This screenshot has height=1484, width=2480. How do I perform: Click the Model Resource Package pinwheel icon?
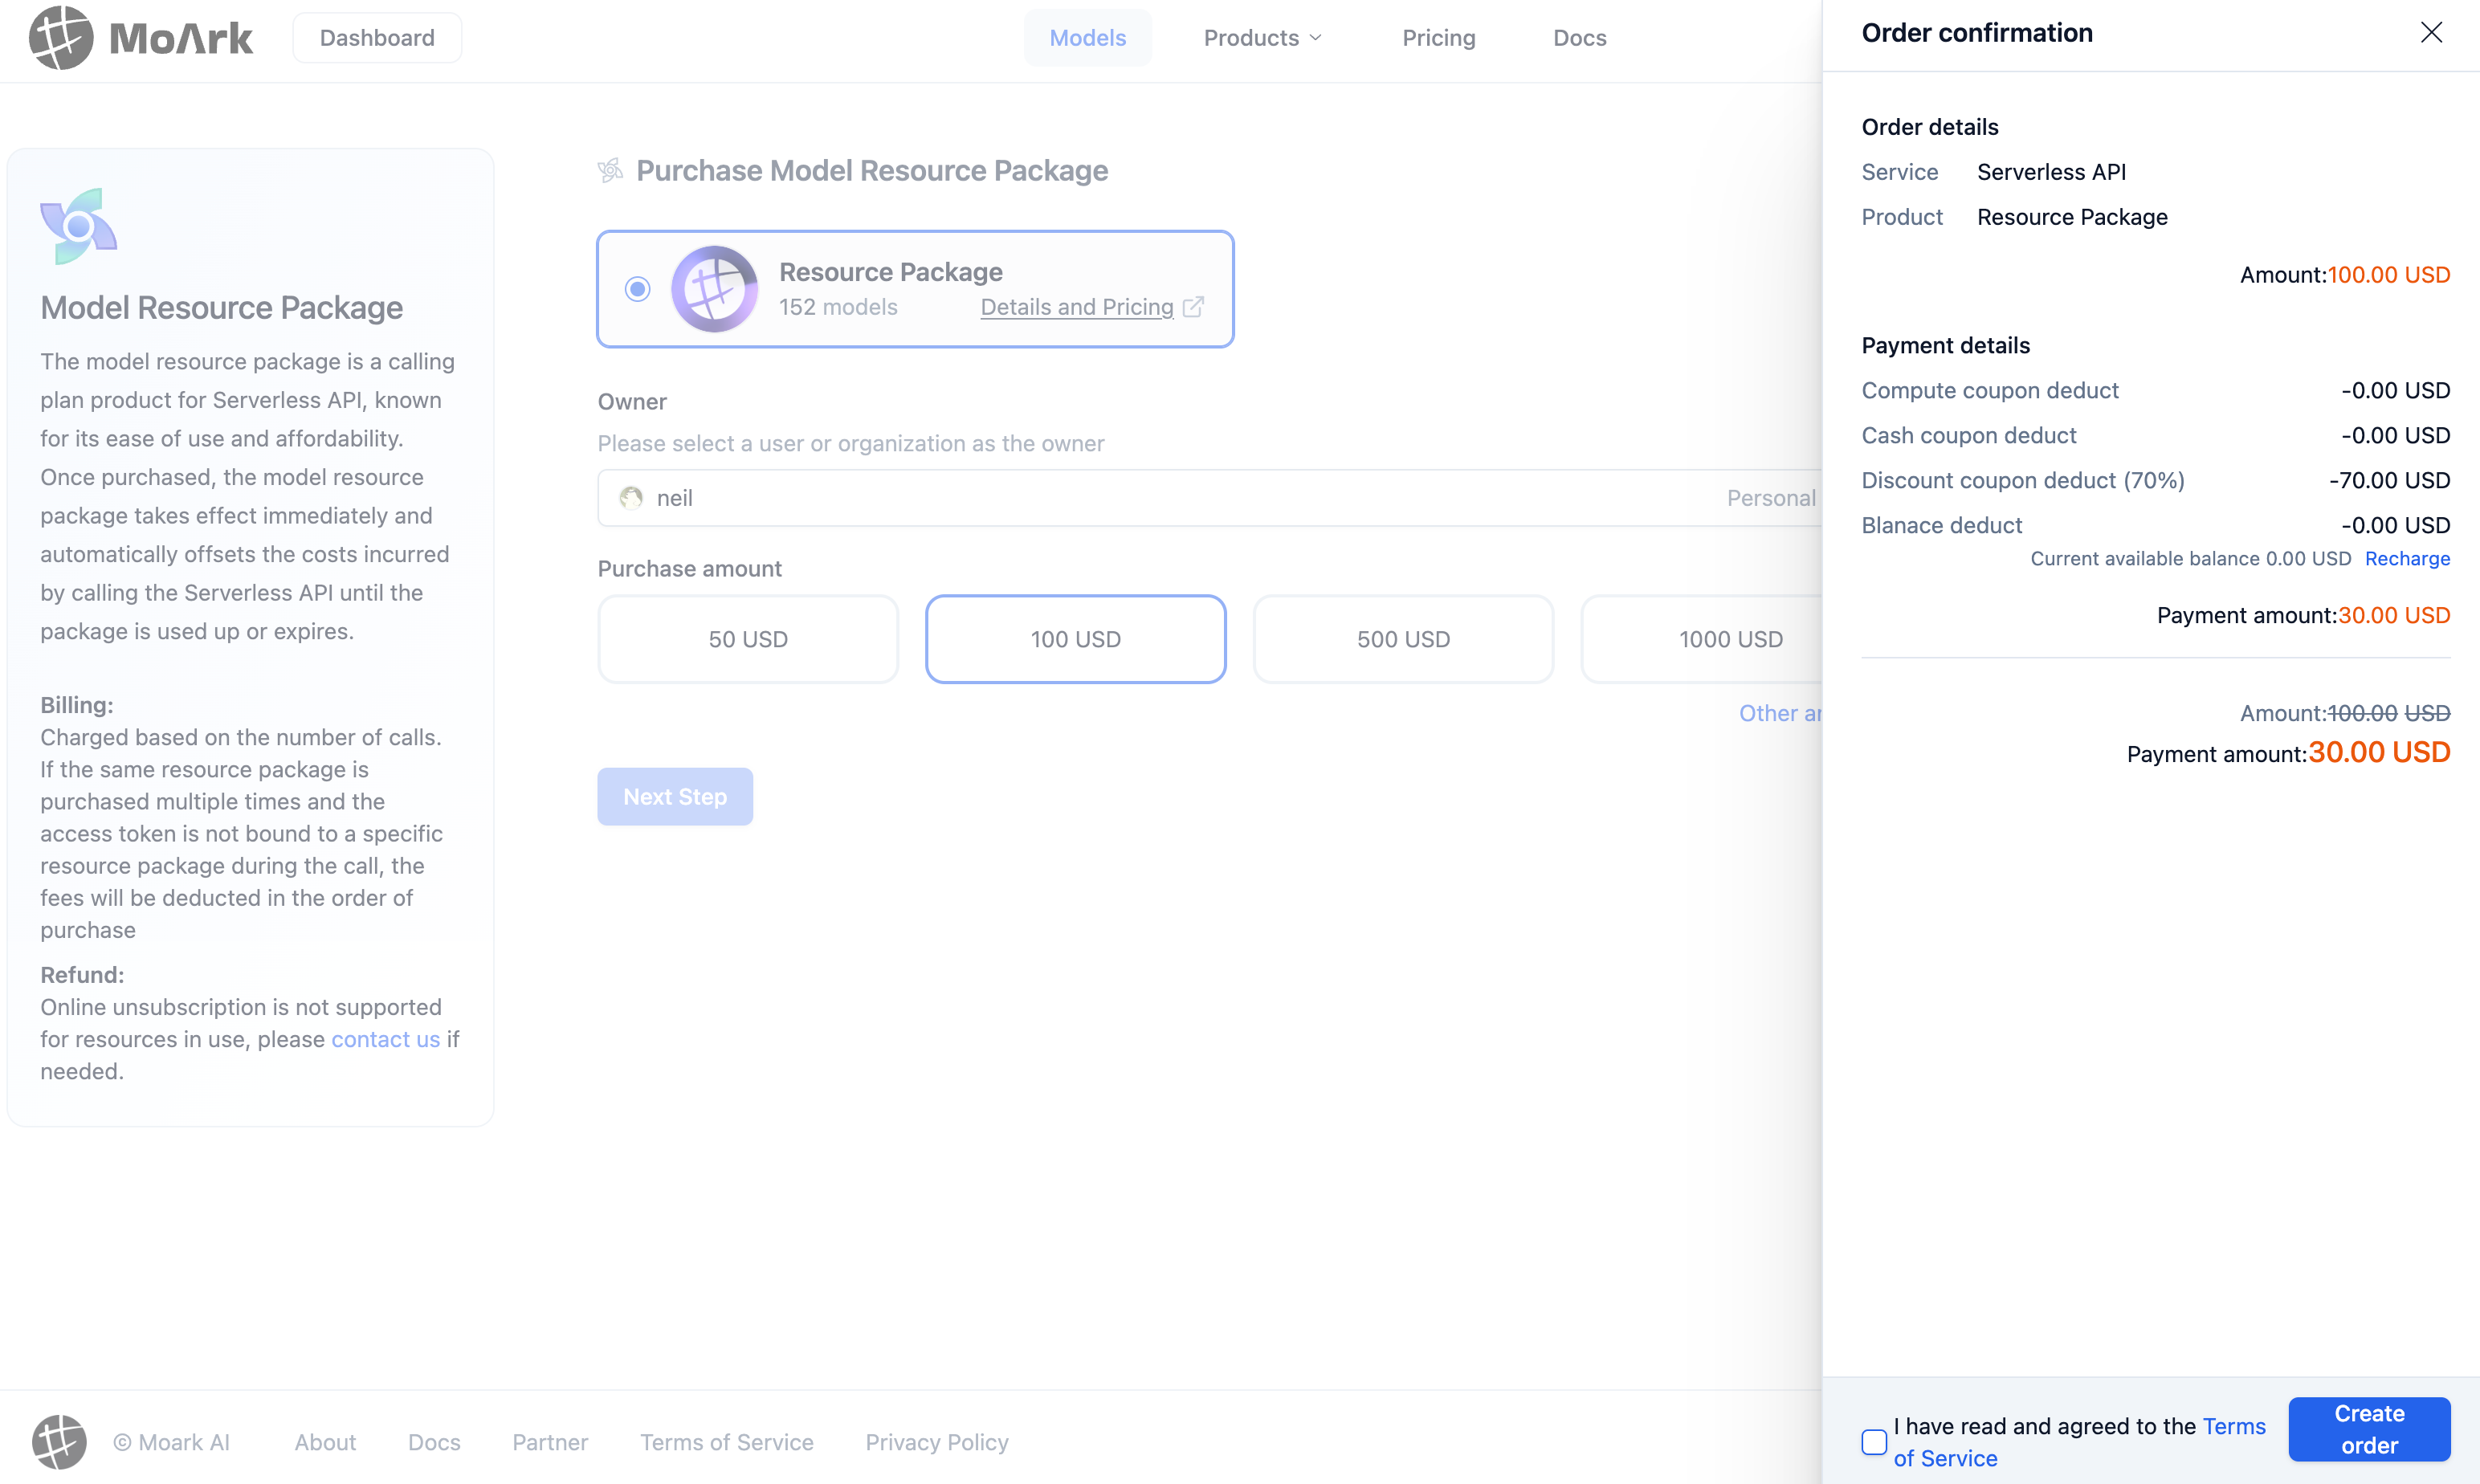coord(79,226)
